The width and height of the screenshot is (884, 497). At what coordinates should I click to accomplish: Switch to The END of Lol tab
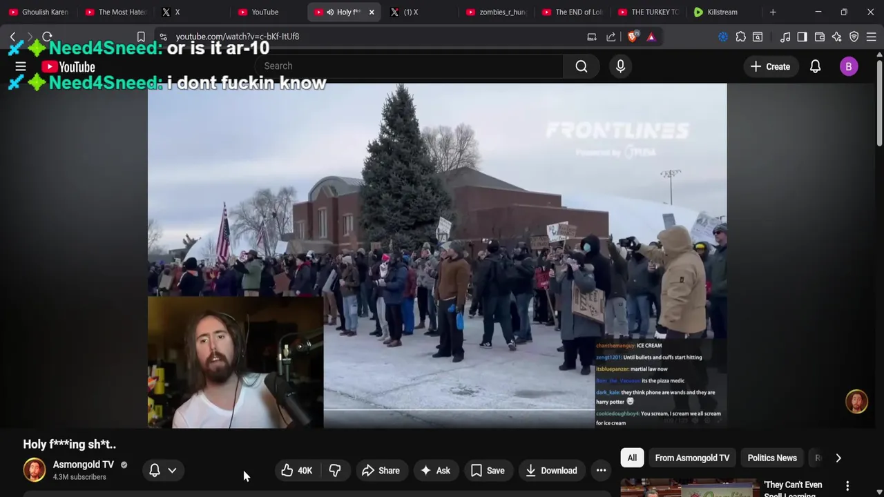(x=572, y=12)
